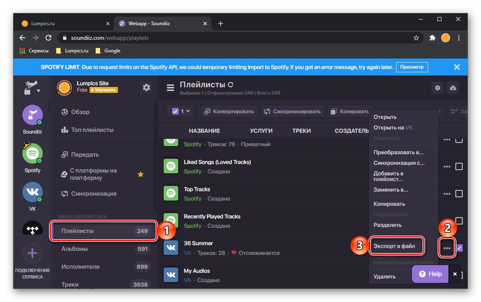The height and width of the screenshot is (302, 481).
Task: Click the Копировать toolbar button
Action: 350,111
